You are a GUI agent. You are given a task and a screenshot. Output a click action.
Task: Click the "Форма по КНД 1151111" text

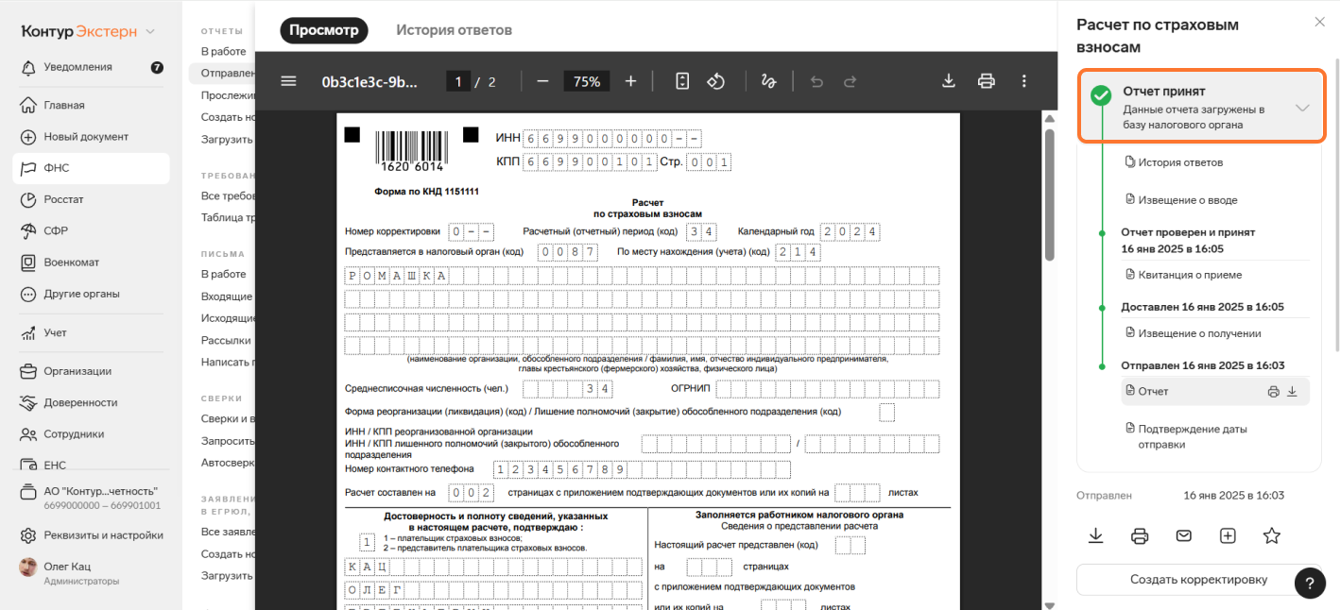coord(427,191)
